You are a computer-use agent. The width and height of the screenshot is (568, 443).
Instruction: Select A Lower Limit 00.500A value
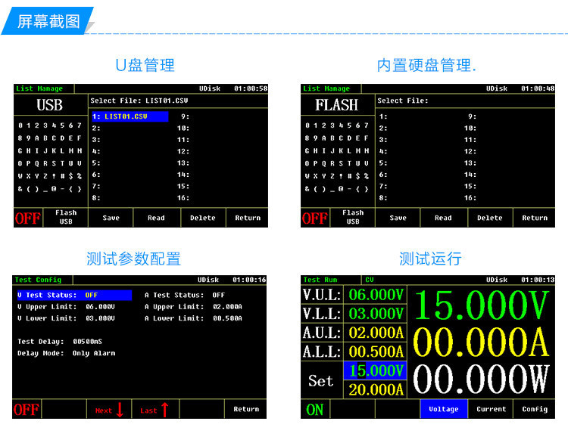(227, 318)
